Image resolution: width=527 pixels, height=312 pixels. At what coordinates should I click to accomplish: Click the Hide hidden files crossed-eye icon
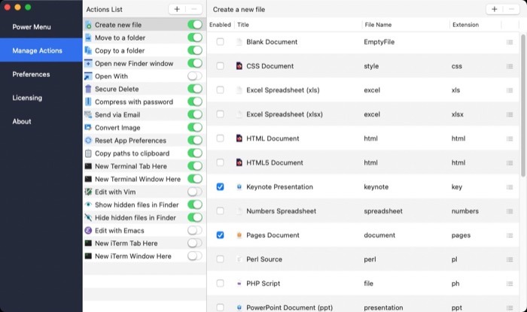pos(88,217)
